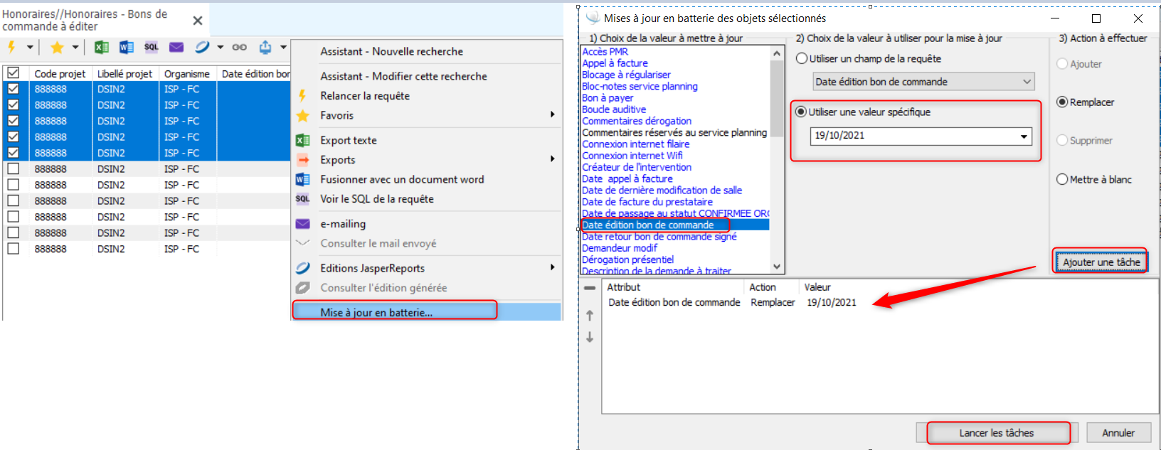The image size is (1161, 450).
Task: Click the lightning bolt run-query icon
Action: [11, 47]
